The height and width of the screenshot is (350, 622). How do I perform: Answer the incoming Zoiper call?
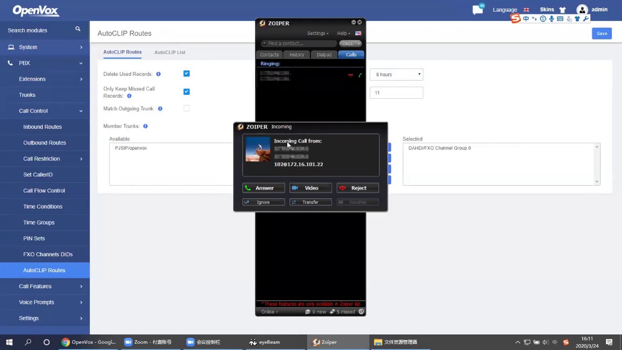click(x=264, y=188)
